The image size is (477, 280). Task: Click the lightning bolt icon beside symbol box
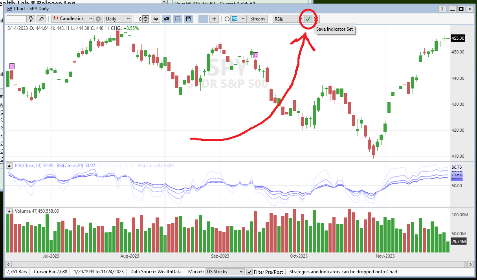pos(31,18)
